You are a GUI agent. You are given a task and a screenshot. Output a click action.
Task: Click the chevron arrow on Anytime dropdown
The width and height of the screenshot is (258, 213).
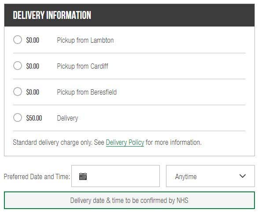(242, 176)
